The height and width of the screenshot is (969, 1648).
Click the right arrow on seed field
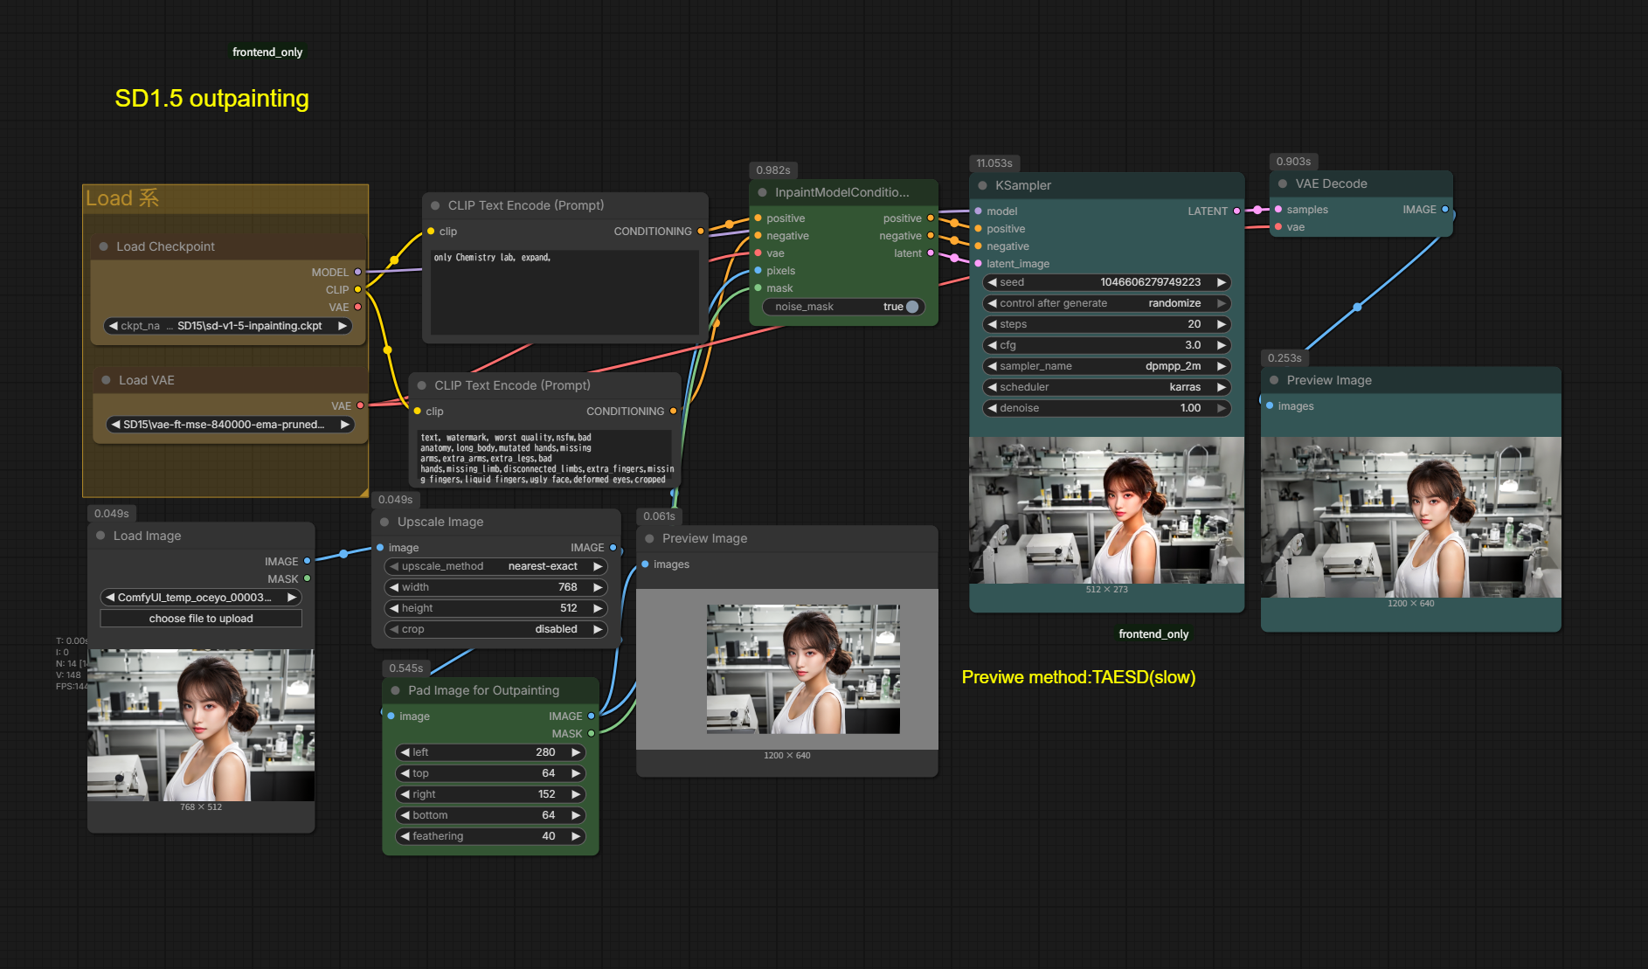[x=1221, y=282]
